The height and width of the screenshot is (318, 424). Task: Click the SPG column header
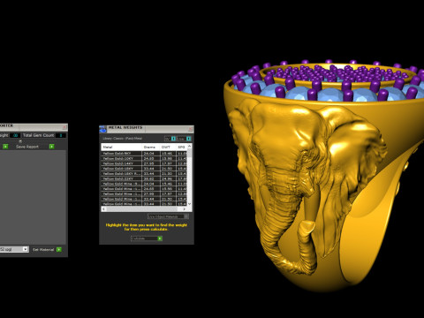pos(182,147)
